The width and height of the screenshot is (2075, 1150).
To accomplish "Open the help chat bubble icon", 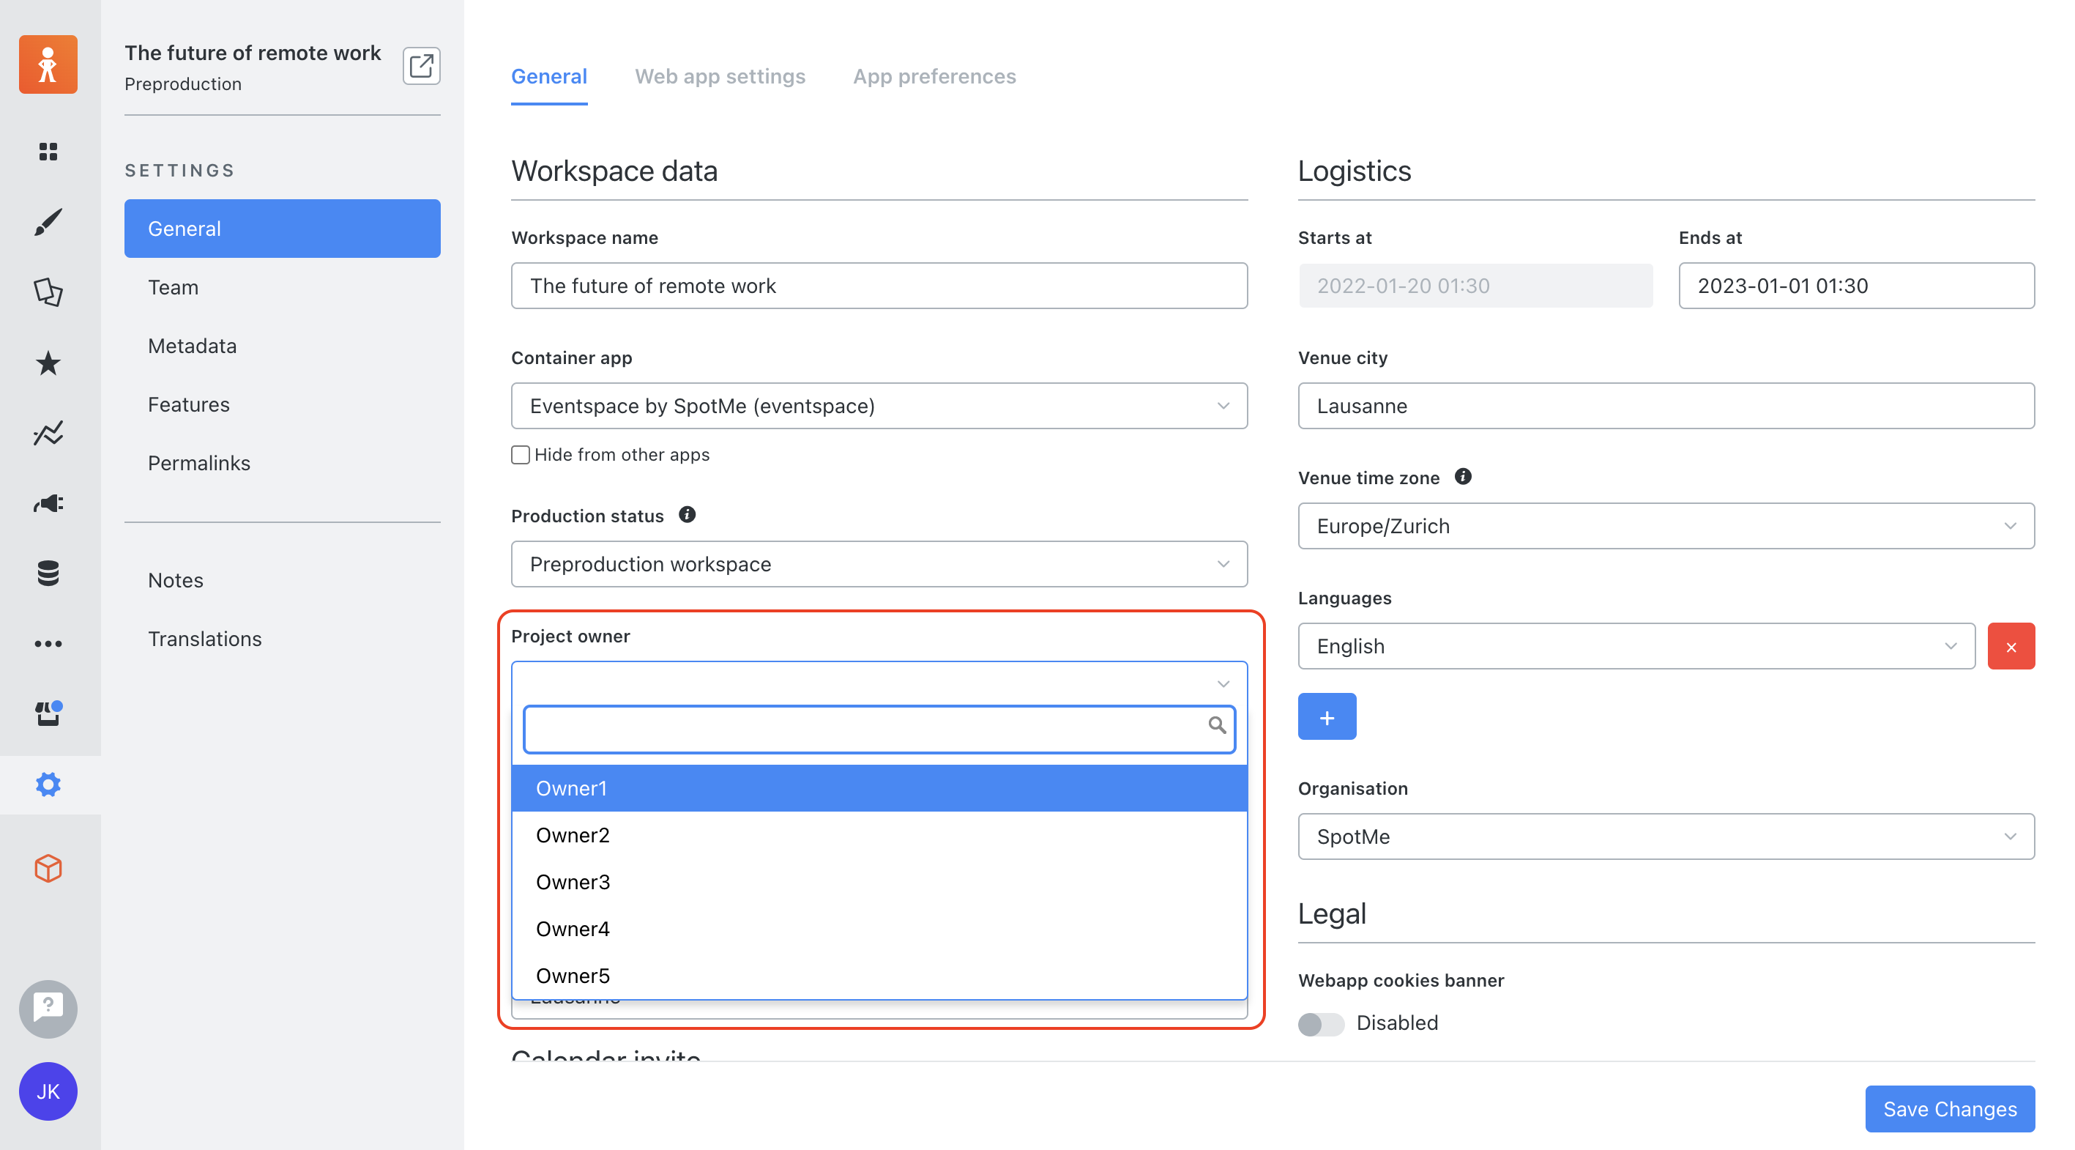I will point(48,1009).
